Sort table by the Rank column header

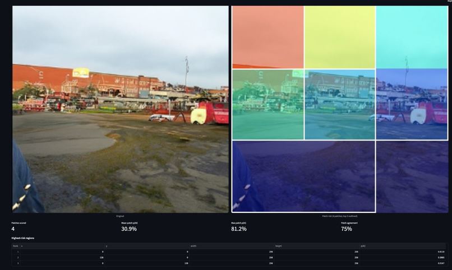click(16, 246)
